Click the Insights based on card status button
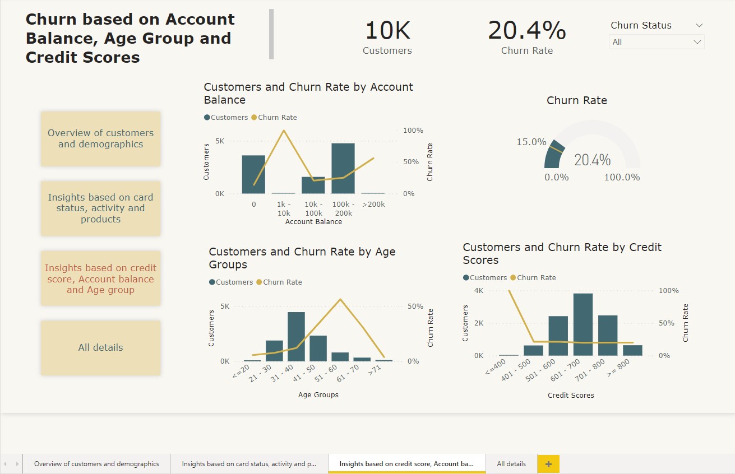The height and width of the screenshot is (474, 735). (100, 208)
